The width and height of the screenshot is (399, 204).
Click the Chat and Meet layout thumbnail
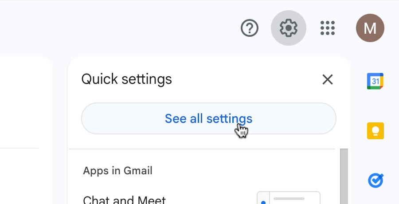[x=289, y=198]
